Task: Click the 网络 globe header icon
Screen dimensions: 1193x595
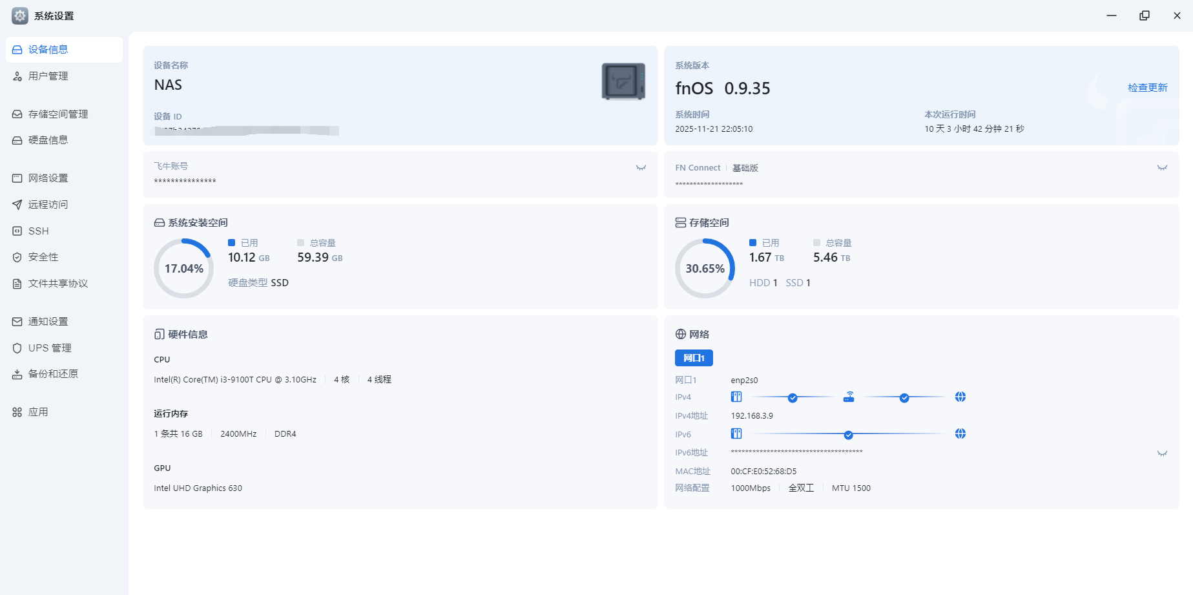Action: click(x=681, y=335)
